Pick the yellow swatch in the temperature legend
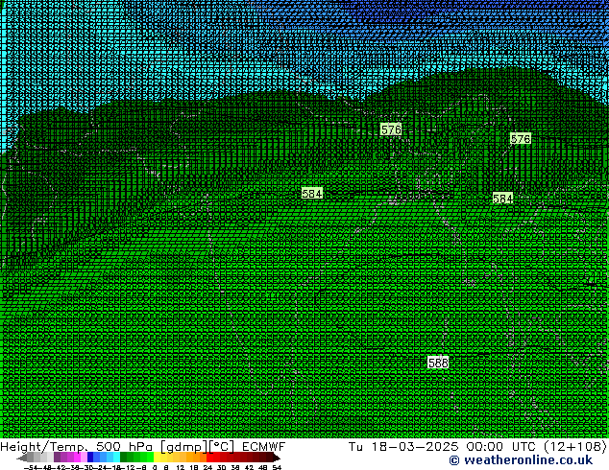 click(157, 458)
